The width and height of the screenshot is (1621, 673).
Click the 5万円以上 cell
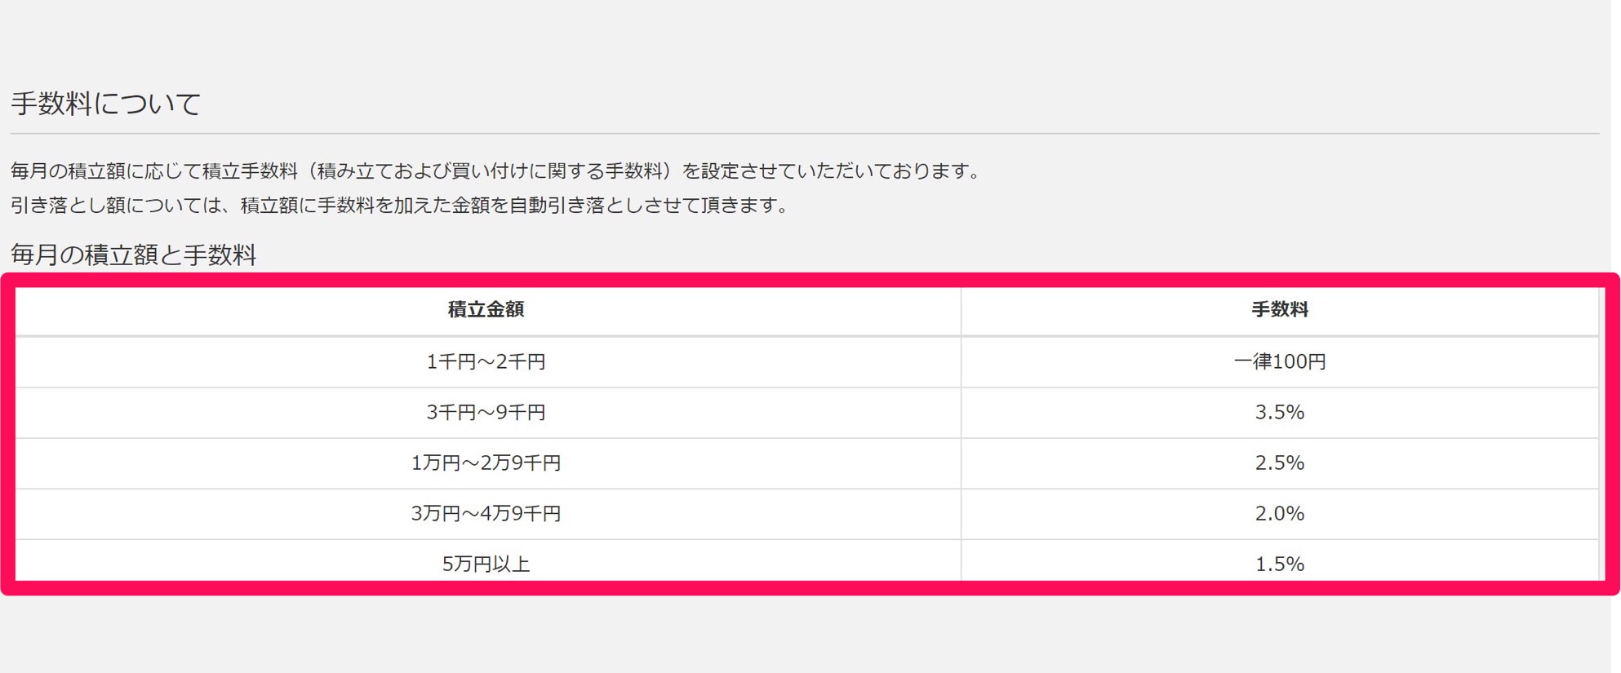click(486, 563)
